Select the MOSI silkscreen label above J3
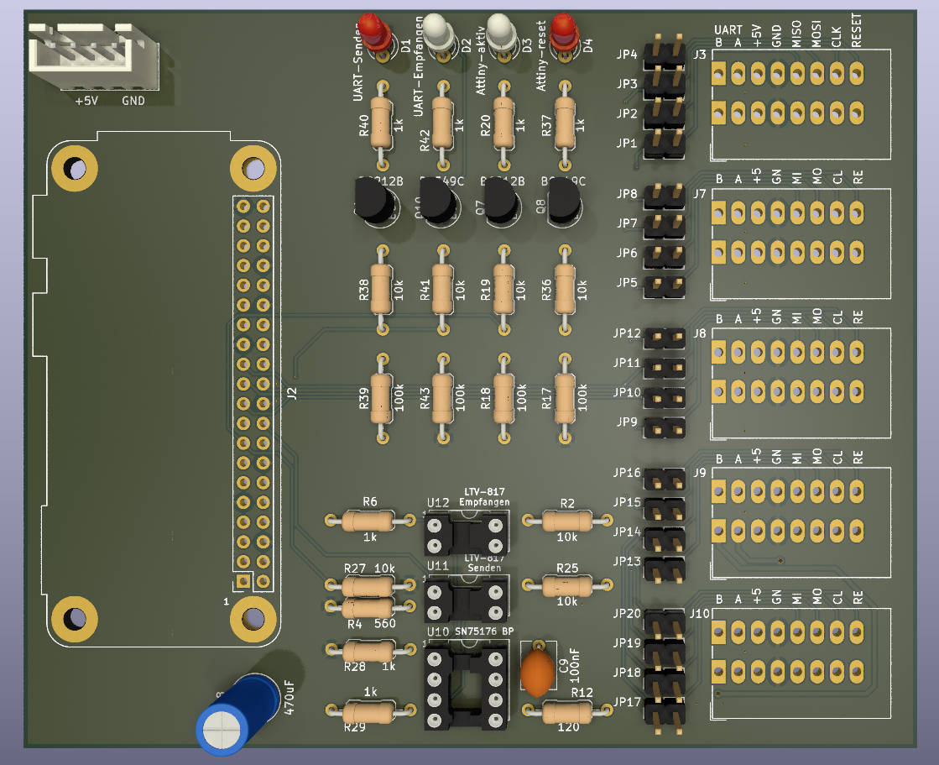 coord(816,34)
